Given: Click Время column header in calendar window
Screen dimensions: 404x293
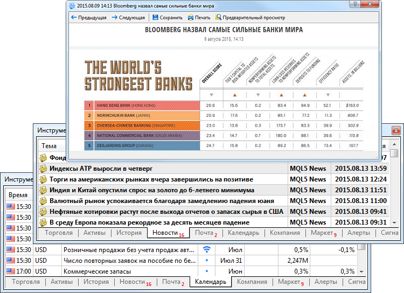Looking at the screenshot, I should [x=18, y=195].
